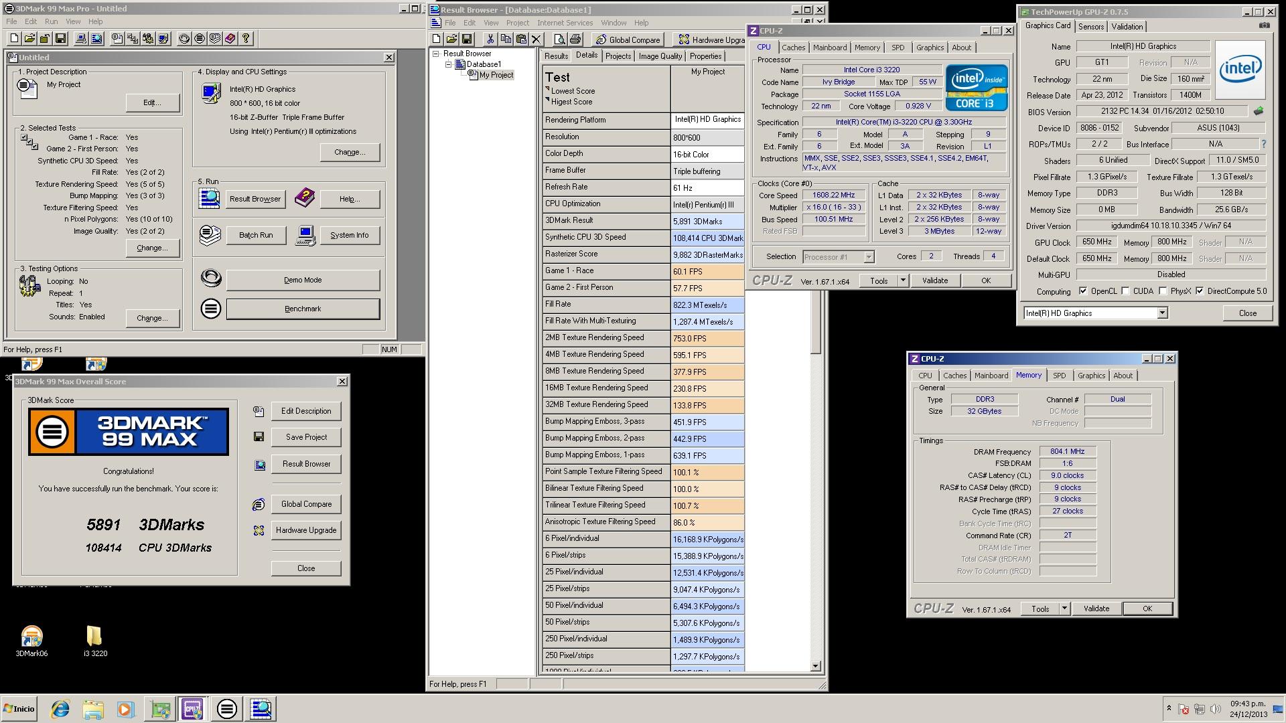This screenshot has width=1286, height=723.
Task: Select My Project in result tree
Action: pyautogui.click(x=496, y=75)
